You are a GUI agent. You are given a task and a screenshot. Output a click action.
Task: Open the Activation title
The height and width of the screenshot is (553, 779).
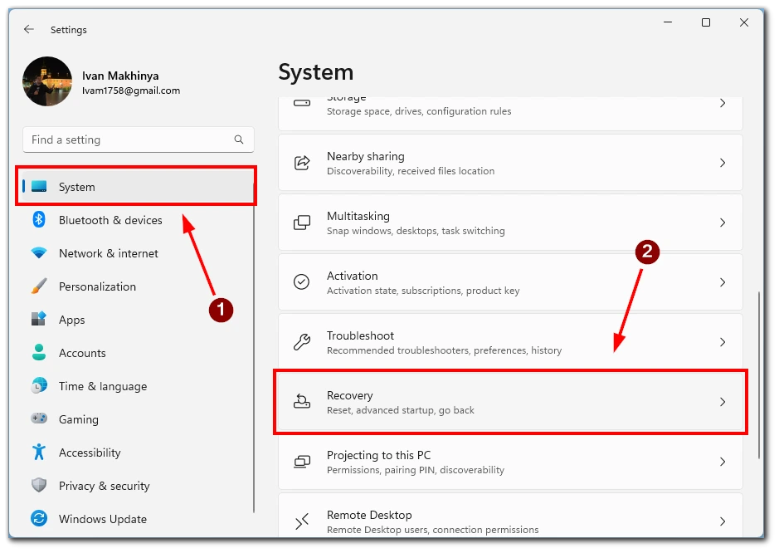pos(353,276)
